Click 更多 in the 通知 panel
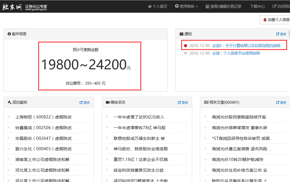 281,34
